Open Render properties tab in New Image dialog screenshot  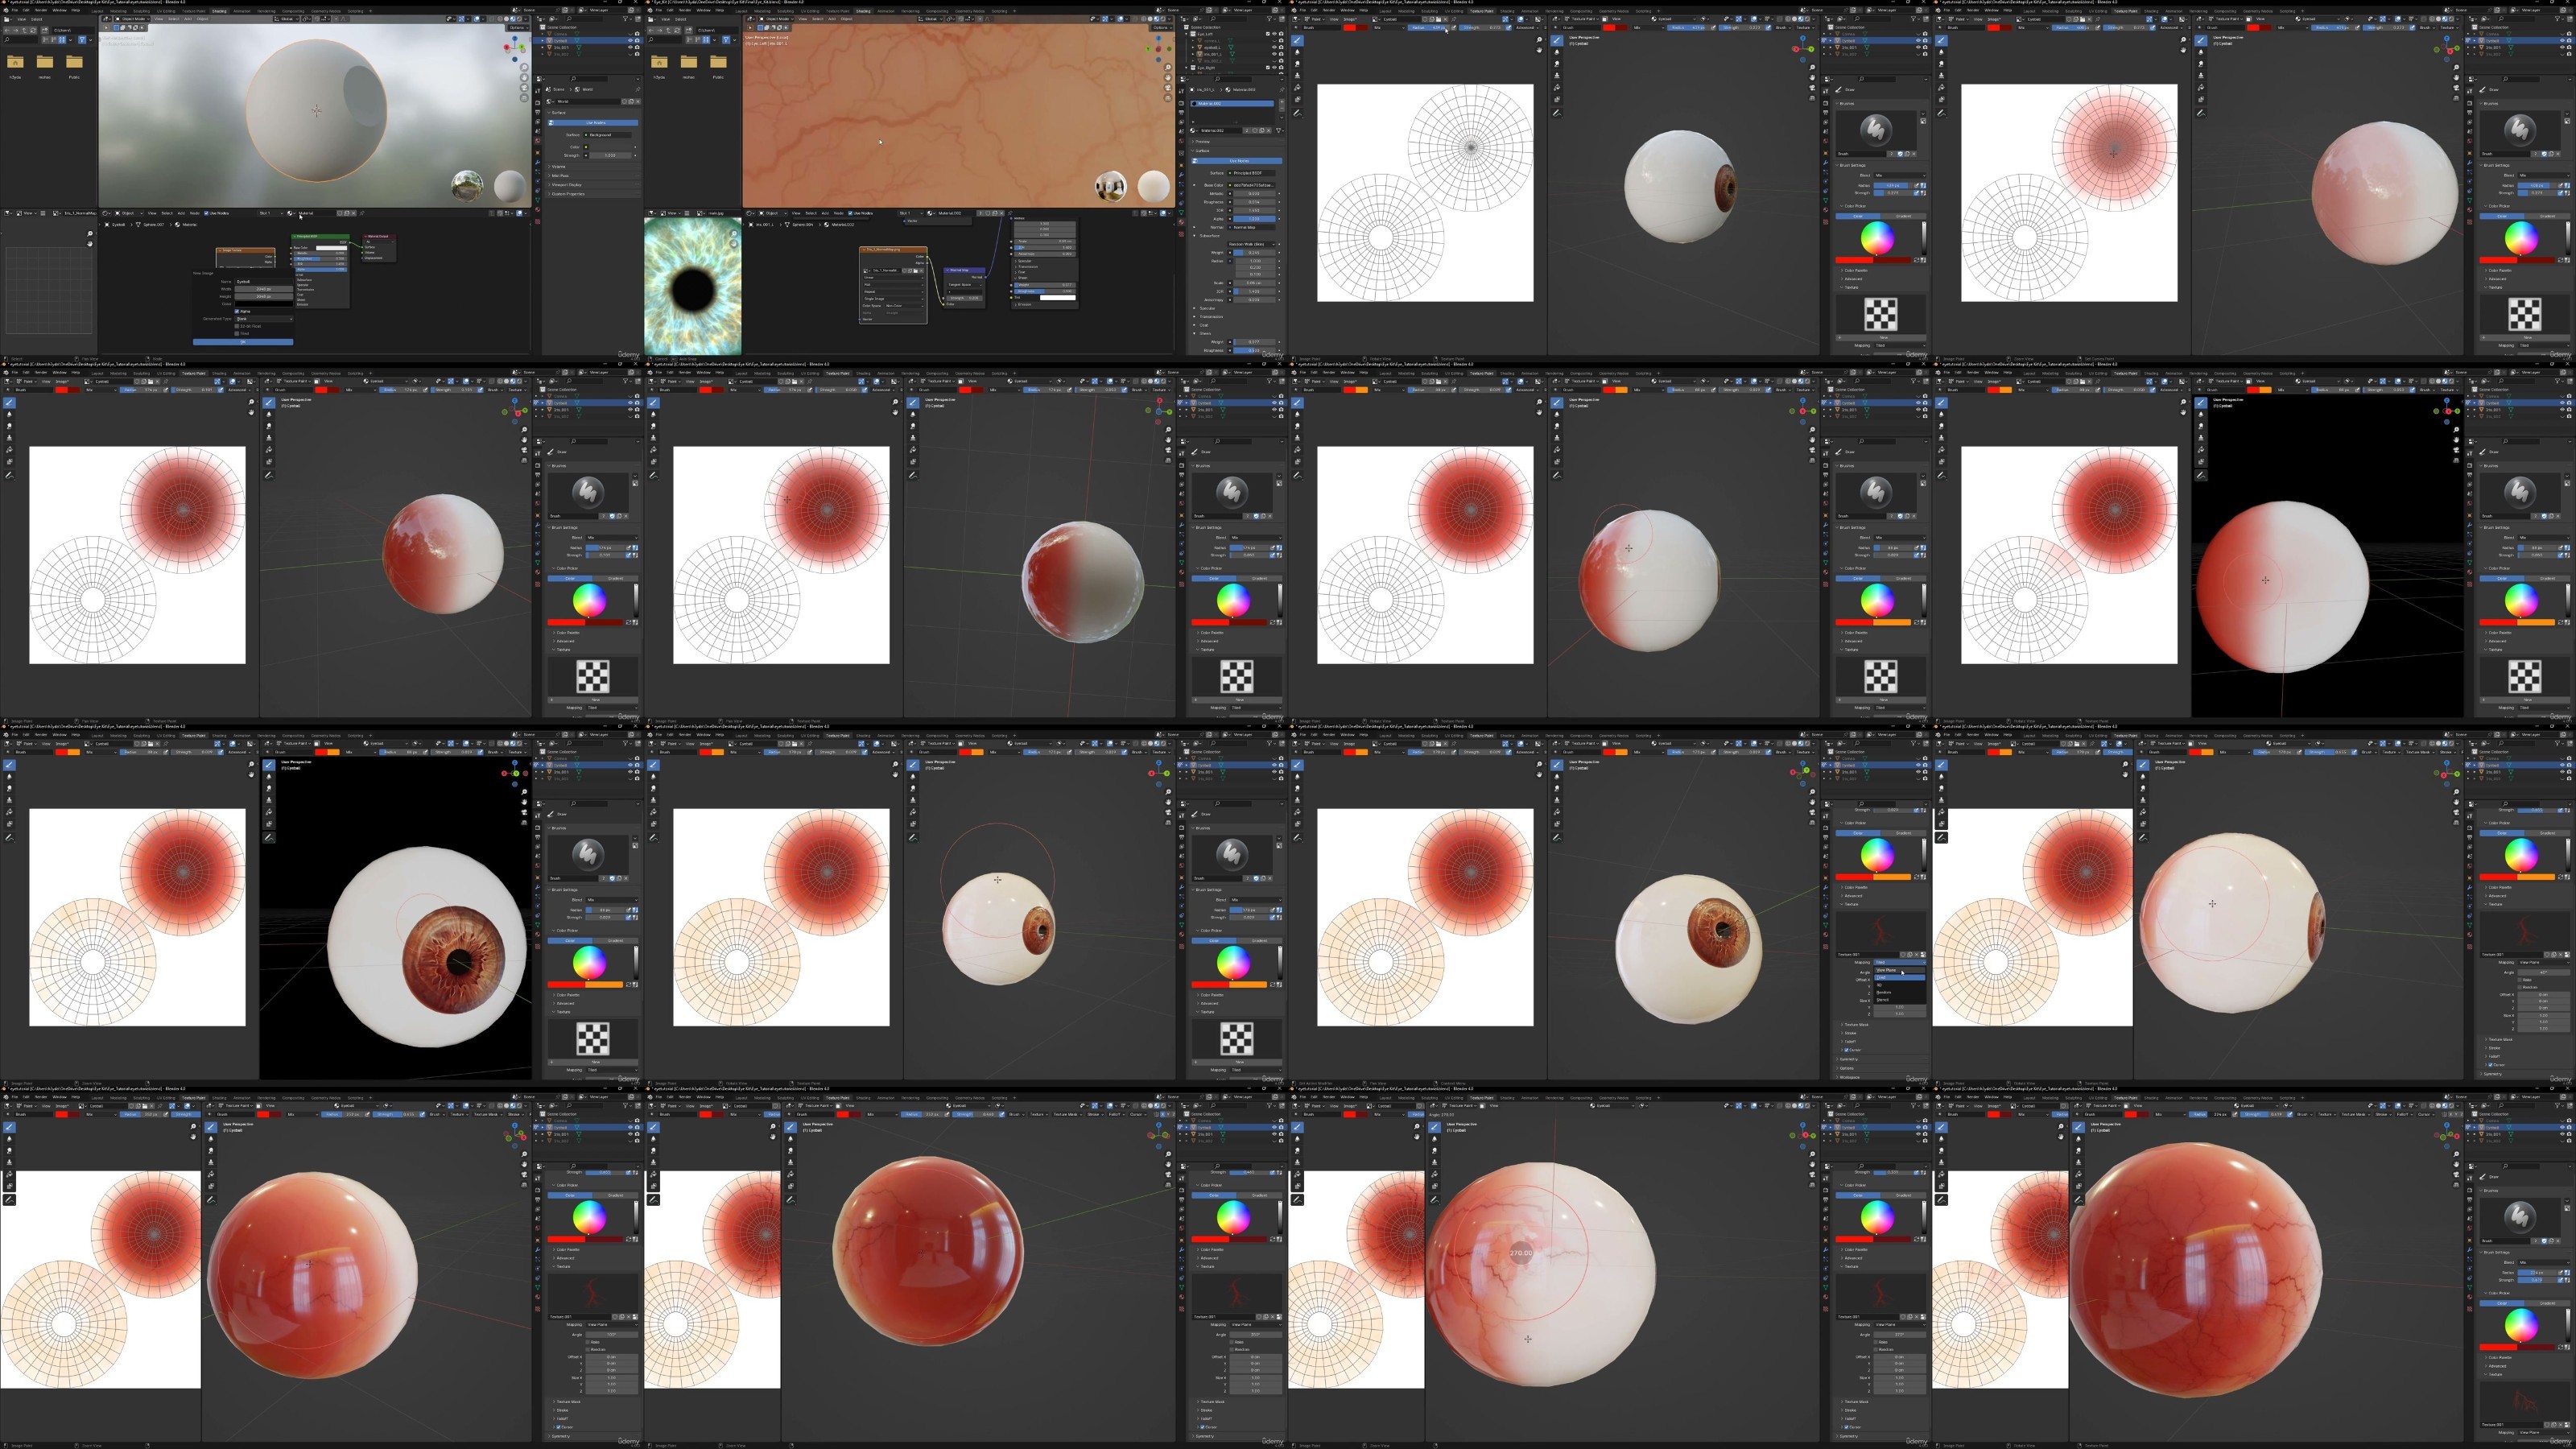(x=538, y=103)
